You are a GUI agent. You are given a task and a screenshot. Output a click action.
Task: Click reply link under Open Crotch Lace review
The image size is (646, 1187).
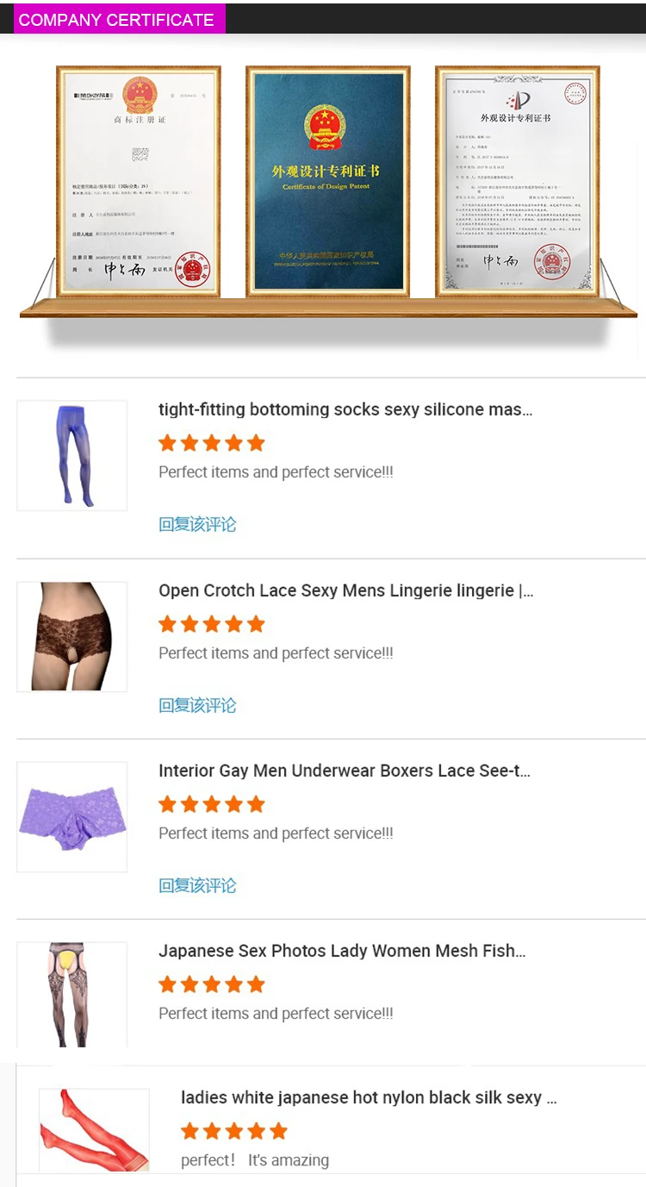(197, 705)
